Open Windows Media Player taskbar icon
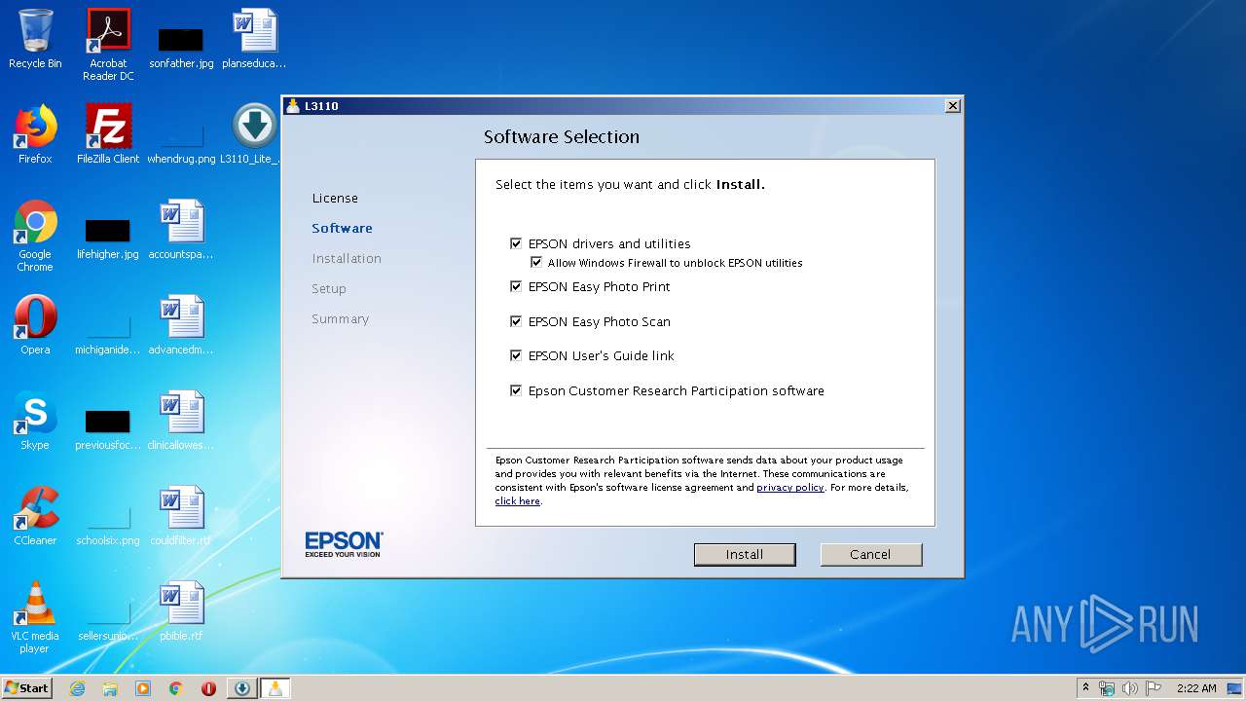Viewport: 1246px width, 701px height. [143, 688]
